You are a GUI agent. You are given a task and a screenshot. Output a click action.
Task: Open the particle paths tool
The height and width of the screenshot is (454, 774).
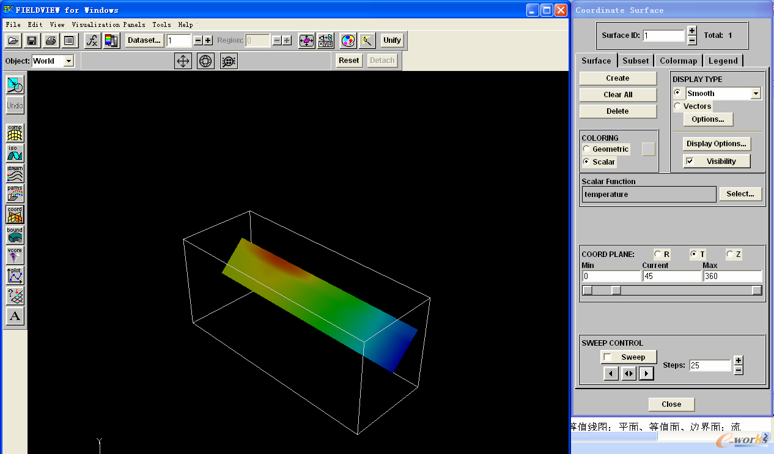(15, 193)
